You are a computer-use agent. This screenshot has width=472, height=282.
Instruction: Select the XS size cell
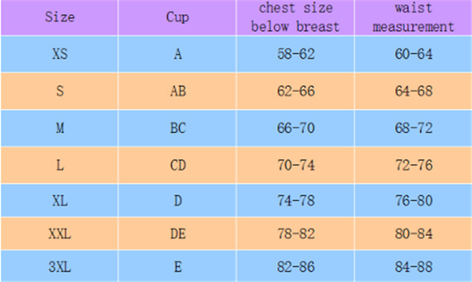tap(60, 54)
